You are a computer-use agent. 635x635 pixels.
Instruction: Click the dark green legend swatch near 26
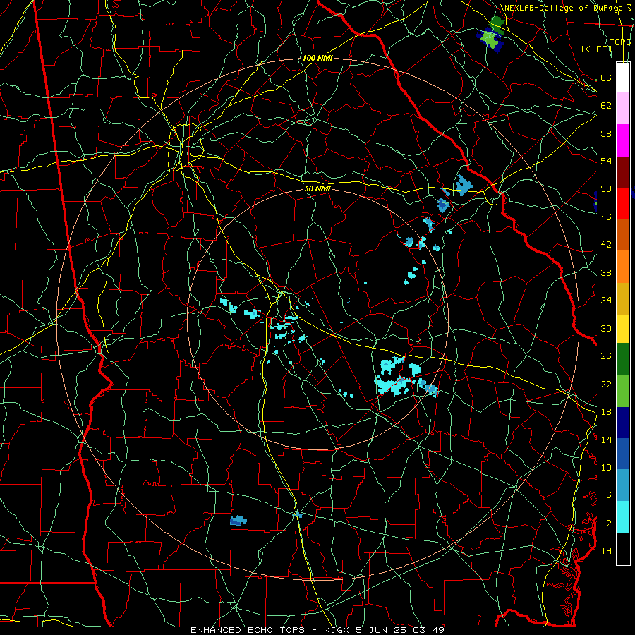coord(623,359)
